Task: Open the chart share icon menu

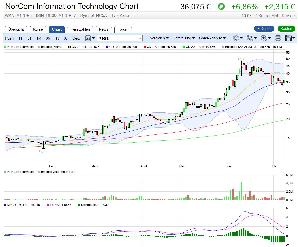Action: point(250,38)
